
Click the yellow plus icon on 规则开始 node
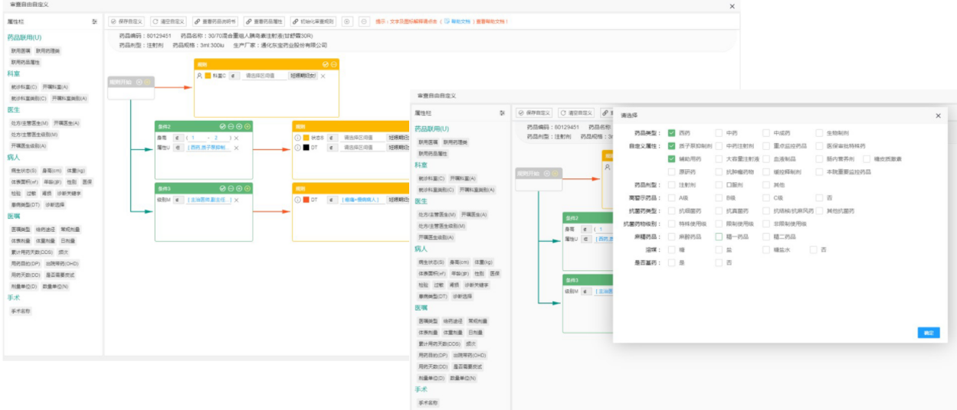click(148, 82)
